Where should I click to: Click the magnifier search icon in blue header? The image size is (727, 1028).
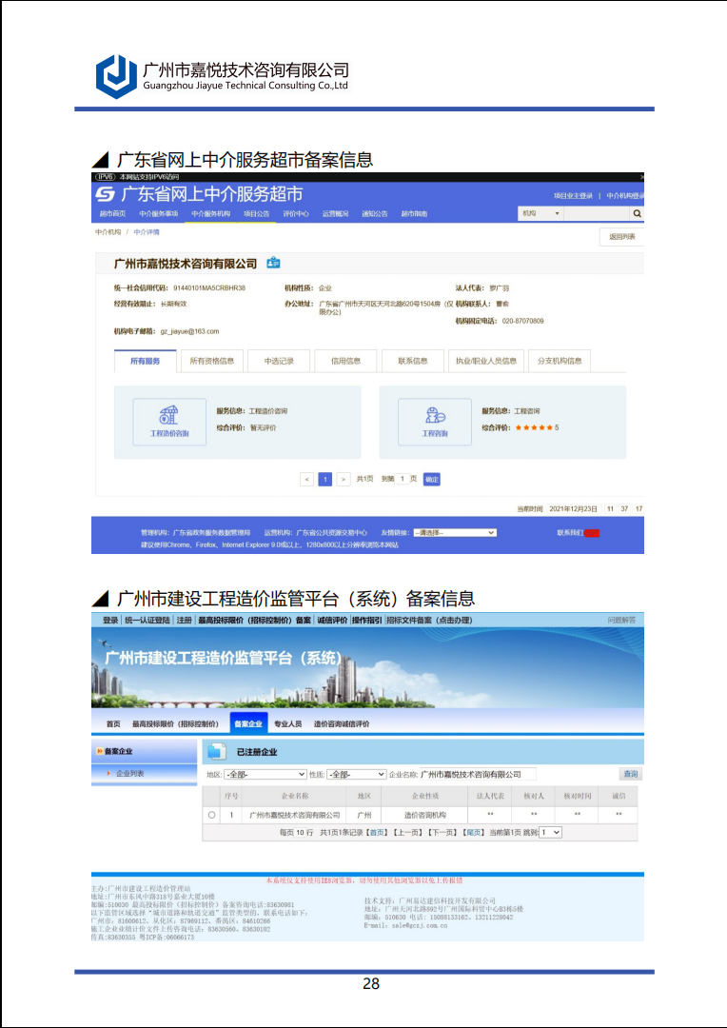[x=637, y=214]
